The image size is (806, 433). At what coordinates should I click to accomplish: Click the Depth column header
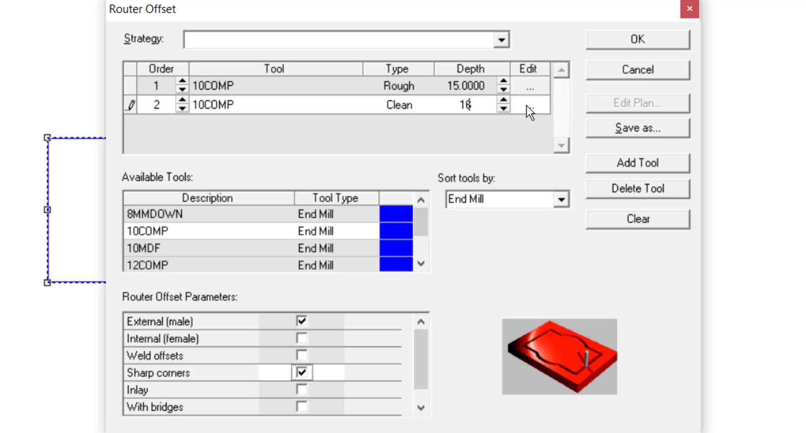(x=471, y=69)
